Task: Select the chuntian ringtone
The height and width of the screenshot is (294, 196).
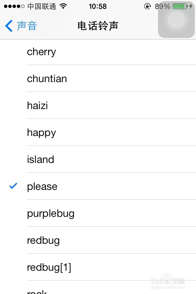Action: (x=47, y=79)
